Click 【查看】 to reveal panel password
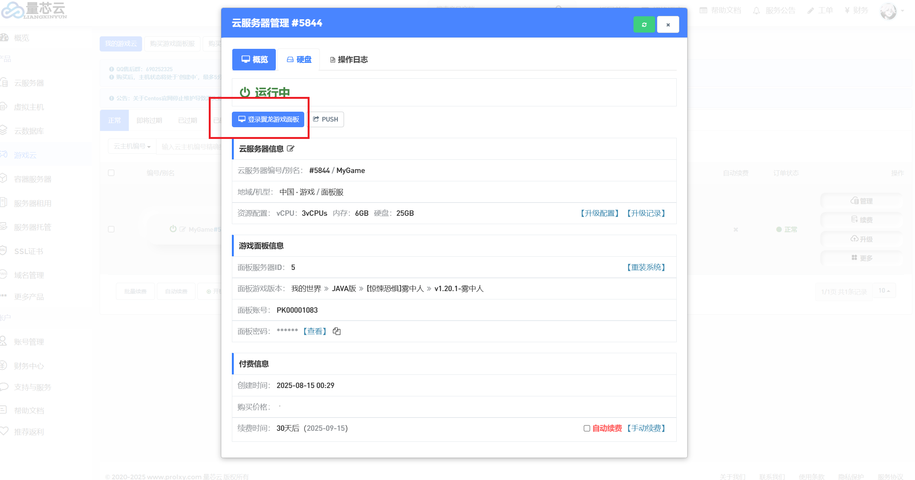 [314, 331]
